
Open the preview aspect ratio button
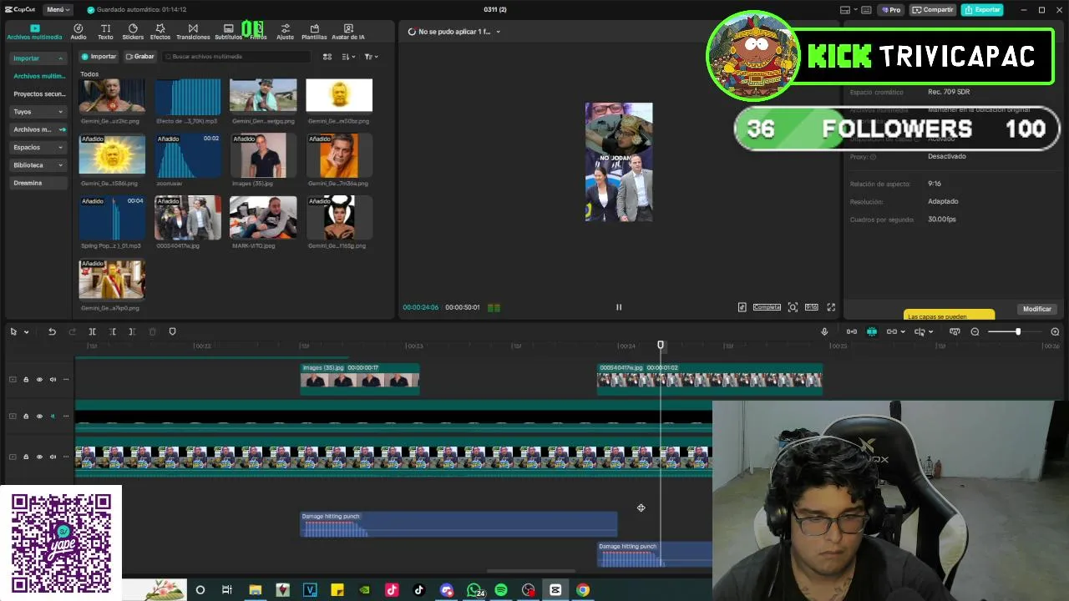[x=811, y=307]
